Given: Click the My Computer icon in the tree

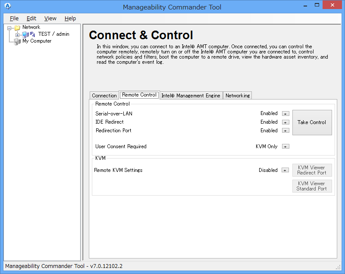Looking at the screenshot, I should [17, 41].
